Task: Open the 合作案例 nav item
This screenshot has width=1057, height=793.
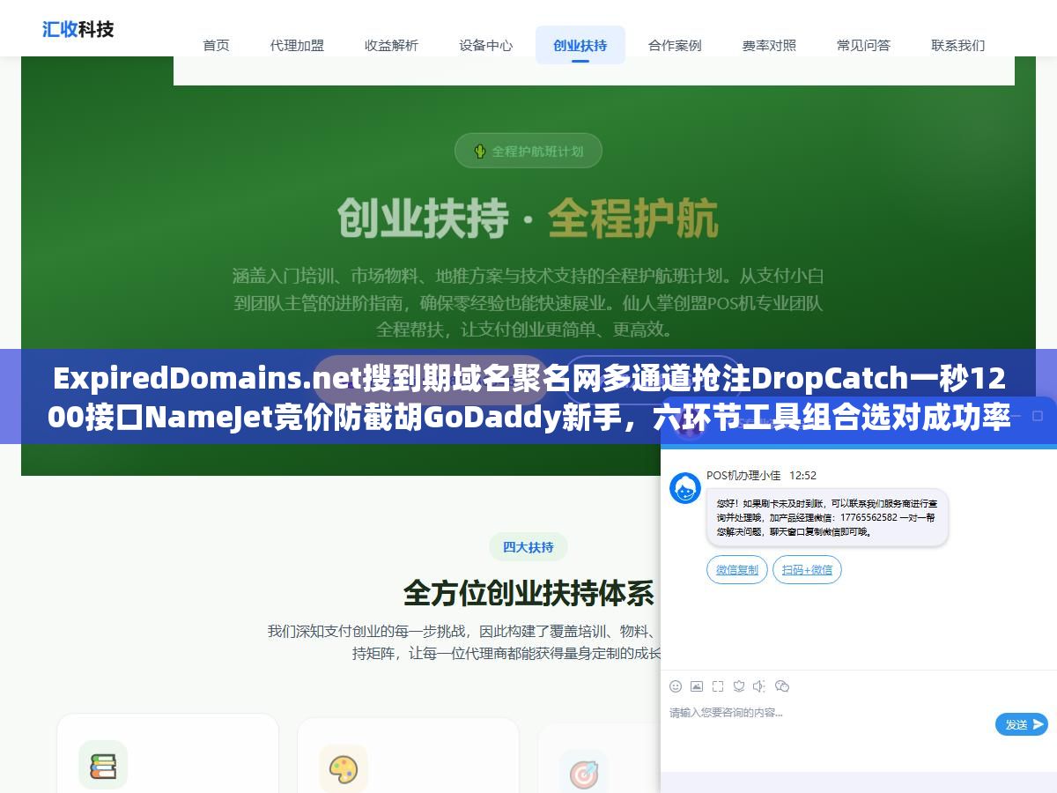Action: (x=675, y=45)
